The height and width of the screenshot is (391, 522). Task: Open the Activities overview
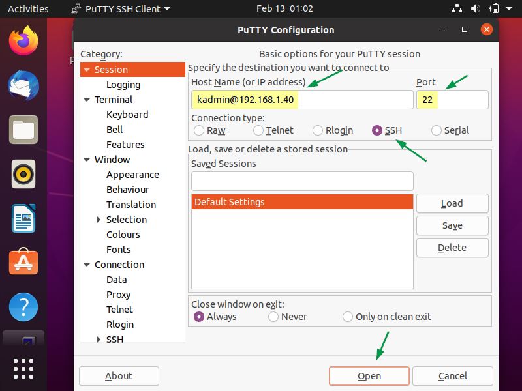coord(28,9)
